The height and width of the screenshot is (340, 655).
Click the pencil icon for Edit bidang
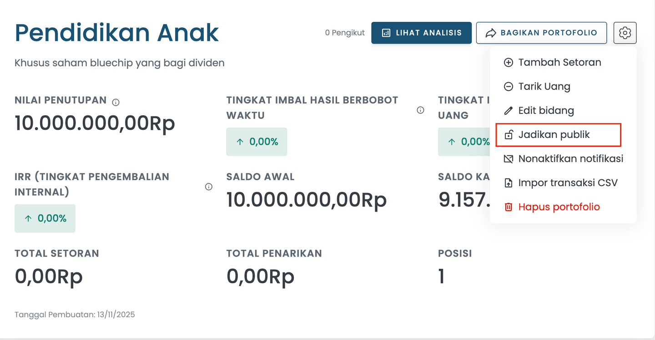509,111
